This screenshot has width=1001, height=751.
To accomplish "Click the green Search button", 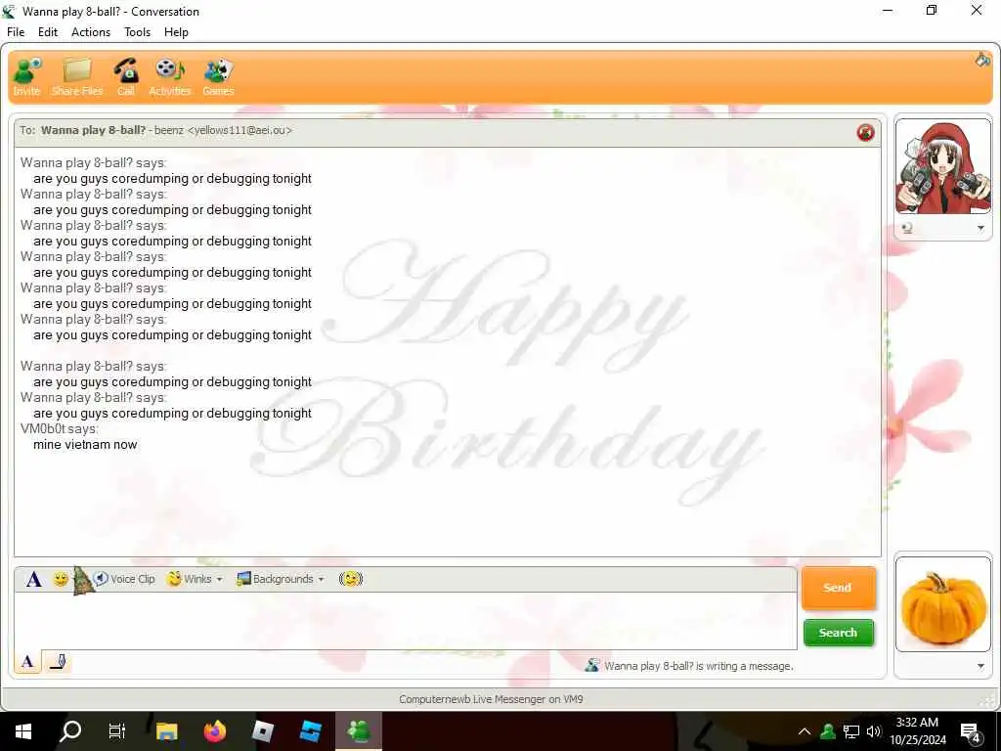I will pos(838,633).
